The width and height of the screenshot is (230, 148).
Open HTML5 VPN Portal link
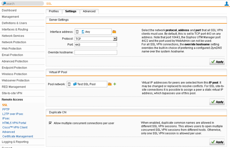tap(14, 123)
